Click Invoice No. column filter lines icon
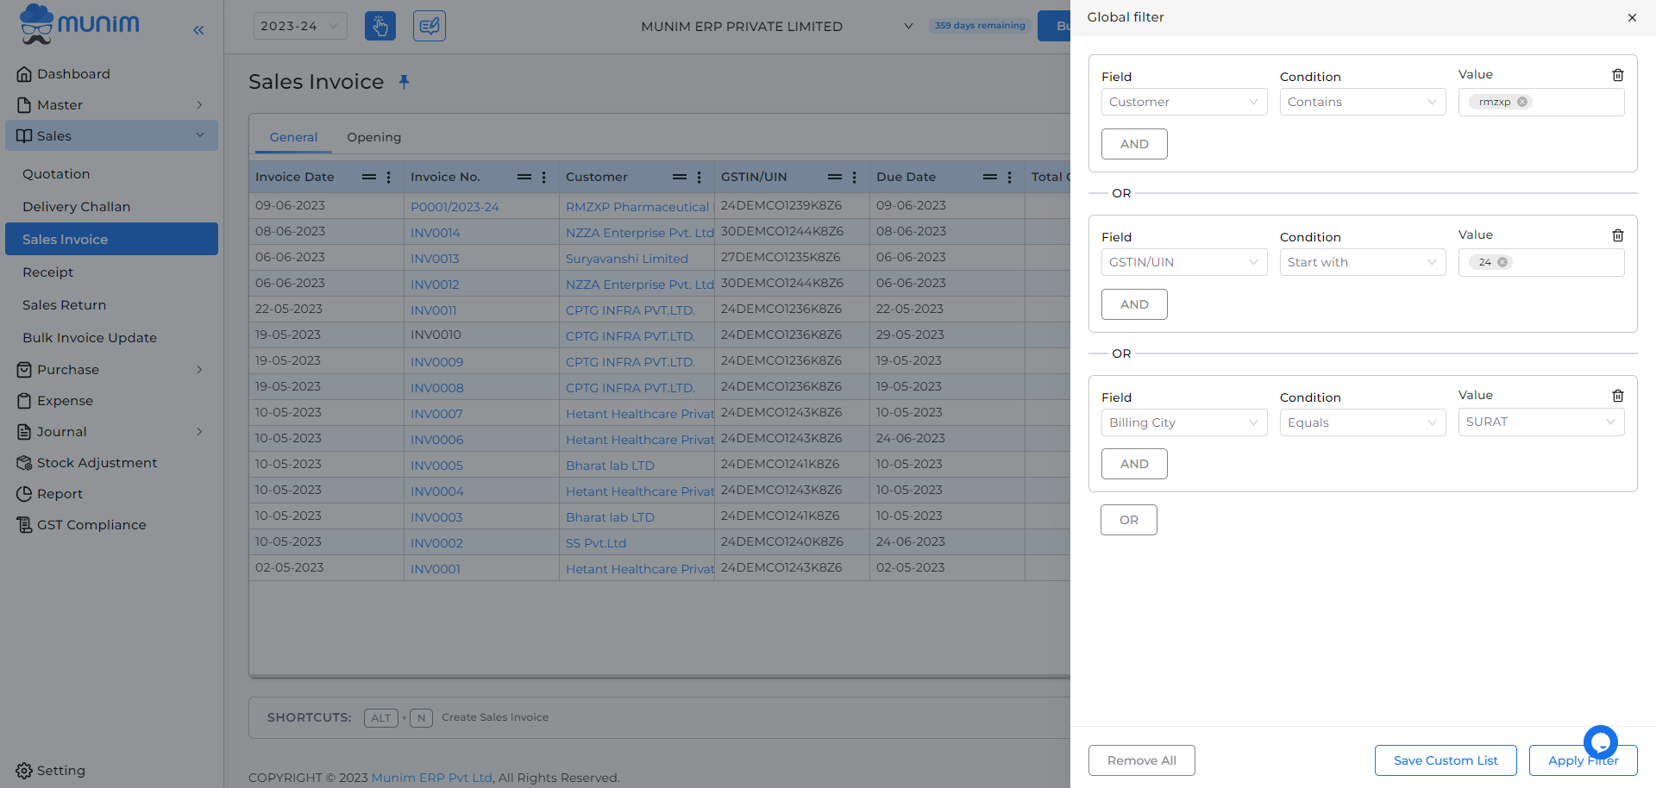 [524, 177]
